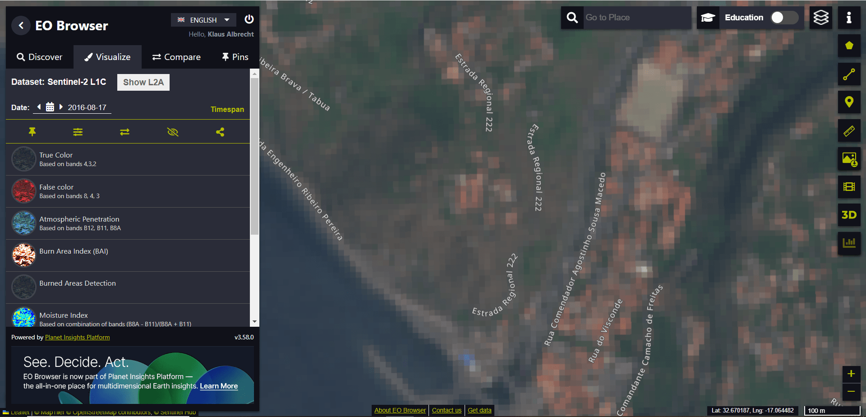This screenshot has width=866, height=417.
Task: Open the Planet Insights Platform link
Action: (77, 337)
